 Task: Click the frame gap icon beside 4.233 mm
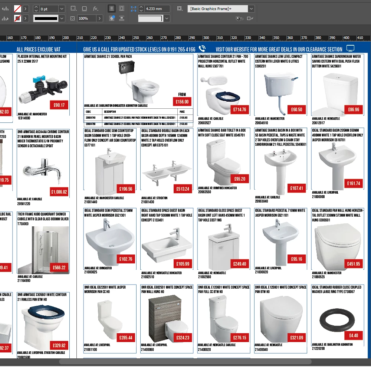click(x=134, y=9)
